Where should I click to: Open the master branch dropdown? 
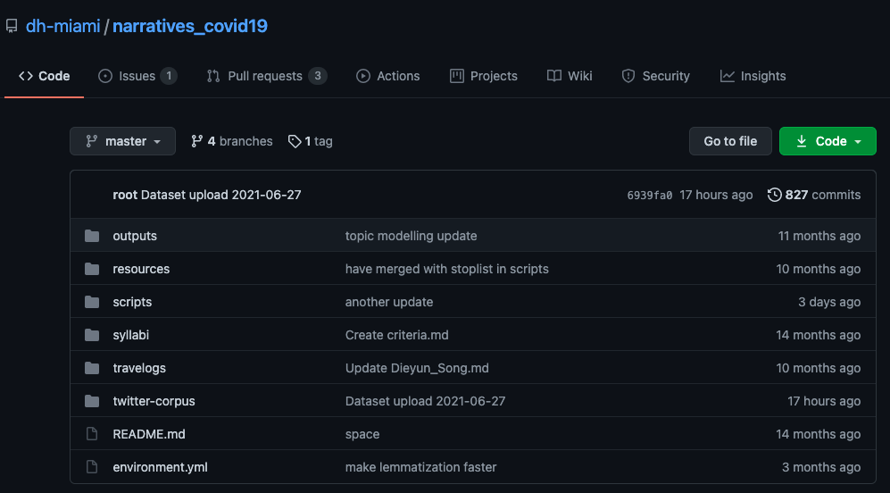click(122, 141)
